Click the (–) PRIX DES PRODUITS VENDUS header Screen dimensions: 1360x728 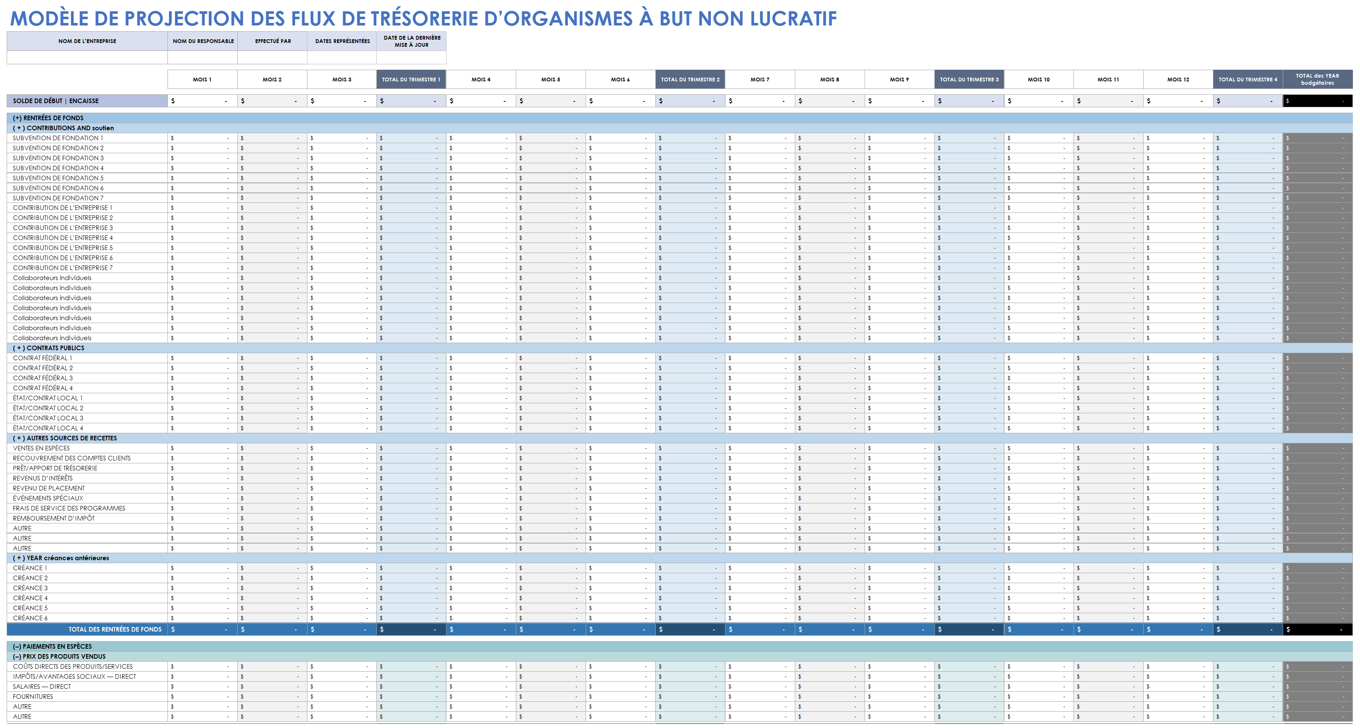click(680, 656)
